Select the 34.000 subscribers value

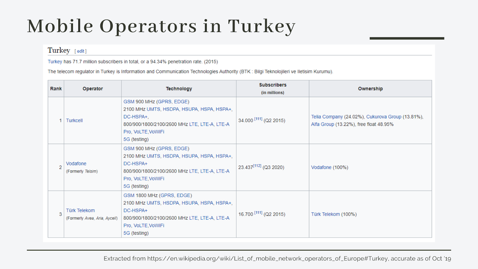246,120
